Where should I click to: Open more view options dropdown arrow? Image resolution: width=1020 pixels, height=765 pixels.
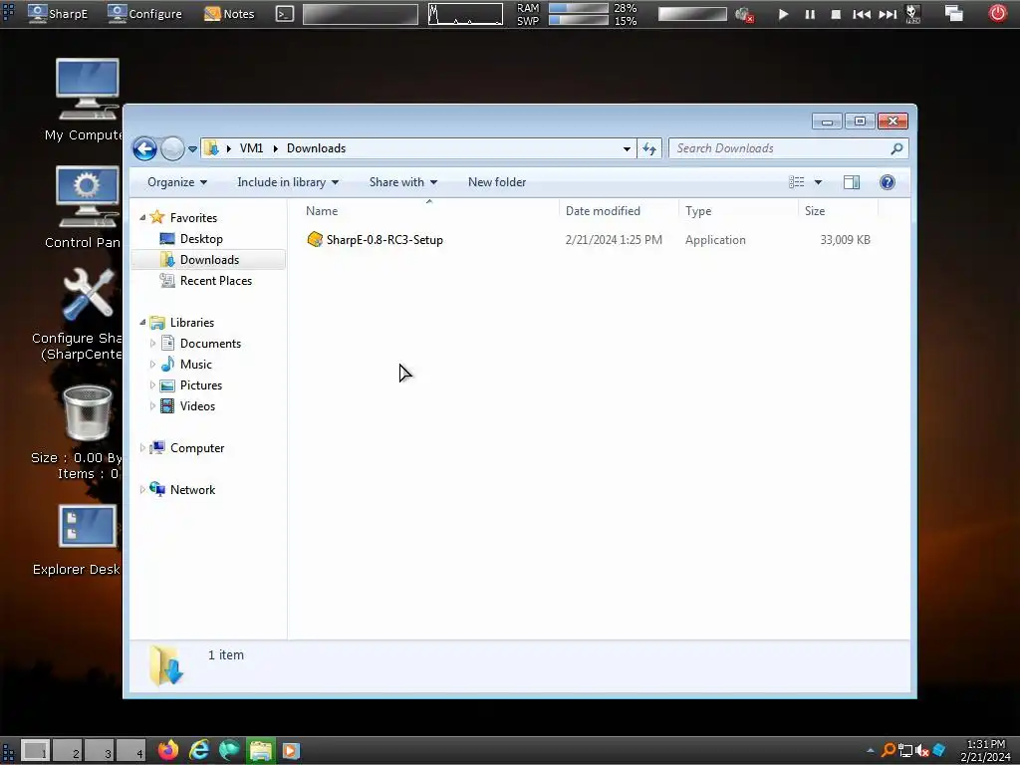[819, 182]
